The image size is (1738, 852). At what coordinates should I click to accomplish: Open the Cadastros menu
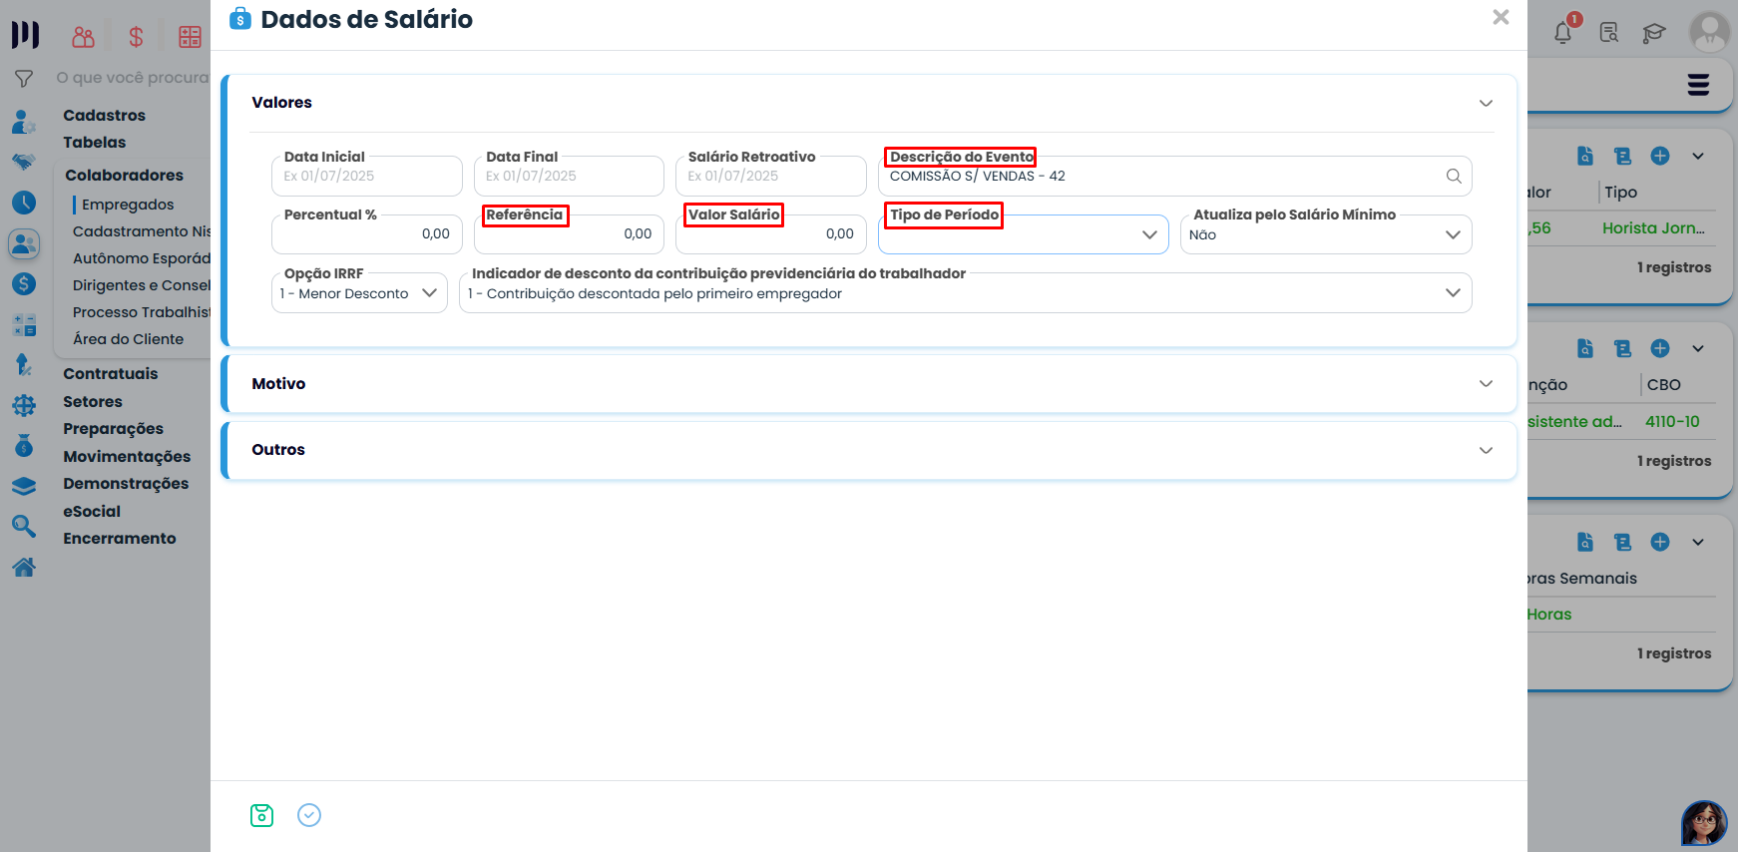[x=105, y=116]
